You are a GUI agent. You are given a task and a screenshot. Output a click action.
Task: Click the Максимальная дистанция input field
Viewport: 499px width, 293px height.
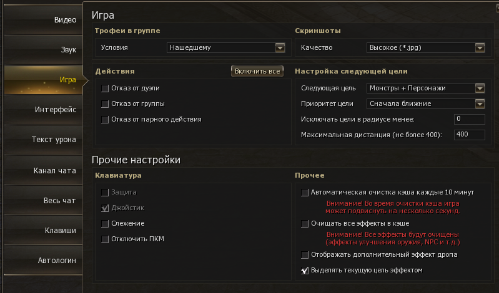click(470, 135)
